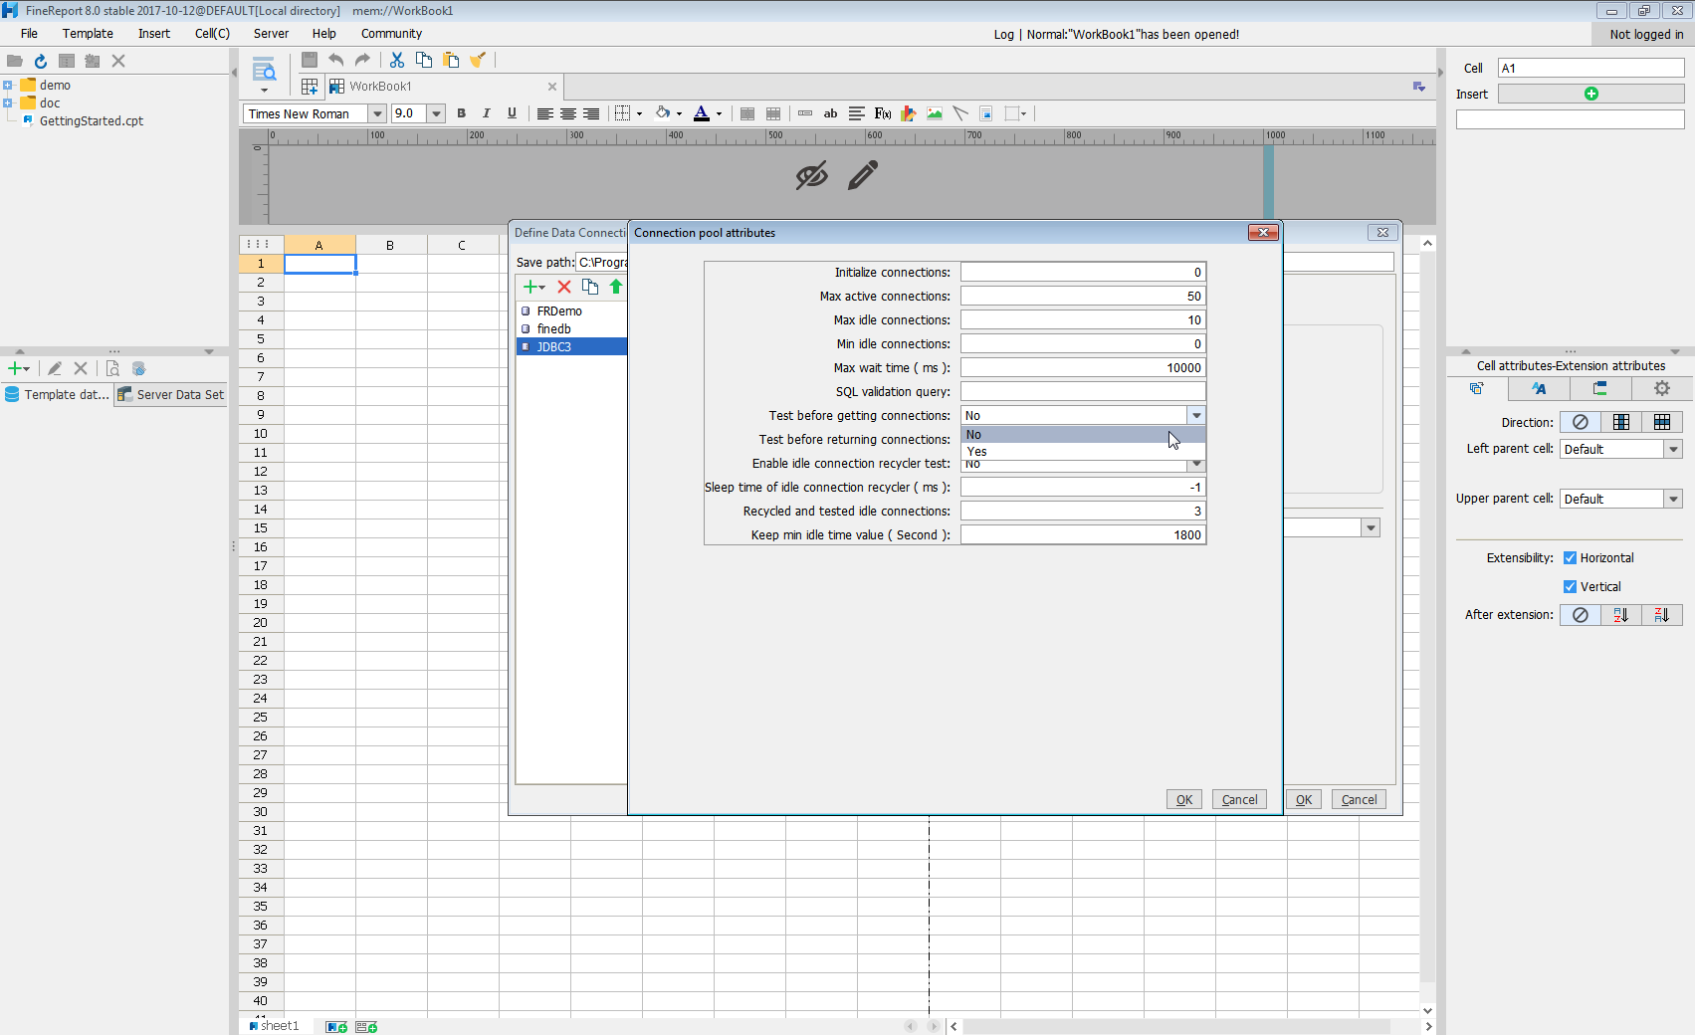Click OK in Connection pool attributes dialog
1695x1035 pixels.
1183,800
